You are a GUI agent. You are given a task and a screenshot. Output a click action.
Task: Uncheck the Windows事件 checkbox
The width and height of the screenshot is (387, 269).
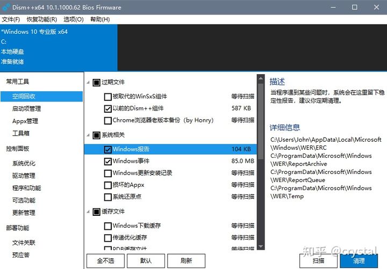pyautogui.click(x=108, y=161)
